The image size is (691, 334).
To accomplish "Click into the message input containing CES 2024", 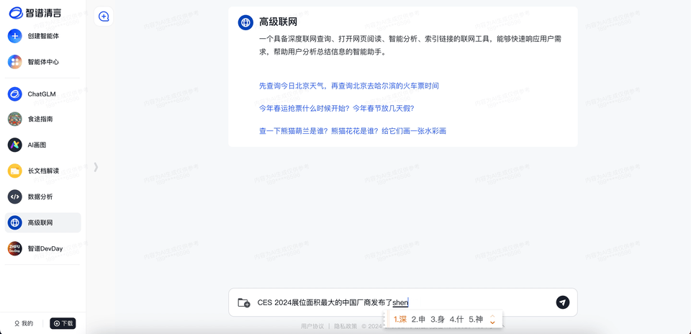I will (403, 302).
